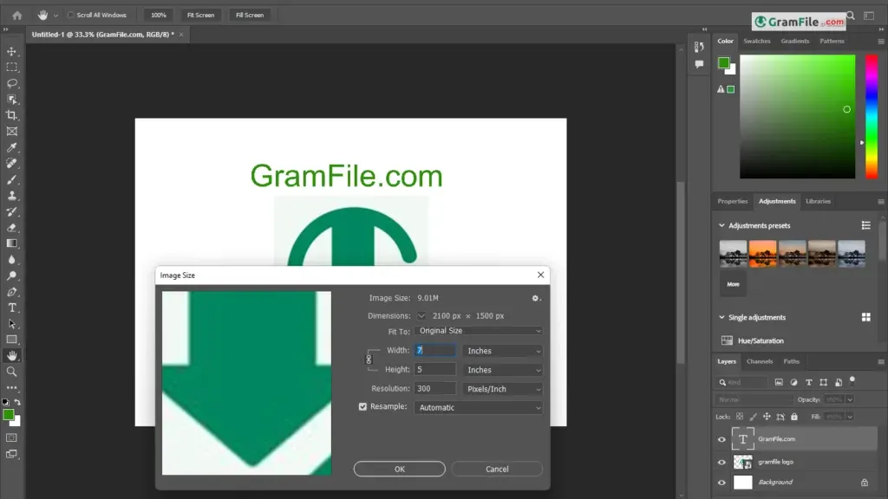Hide the gramfile logo layer
This screenshot has width=888, height=499.
coord(721,463)
